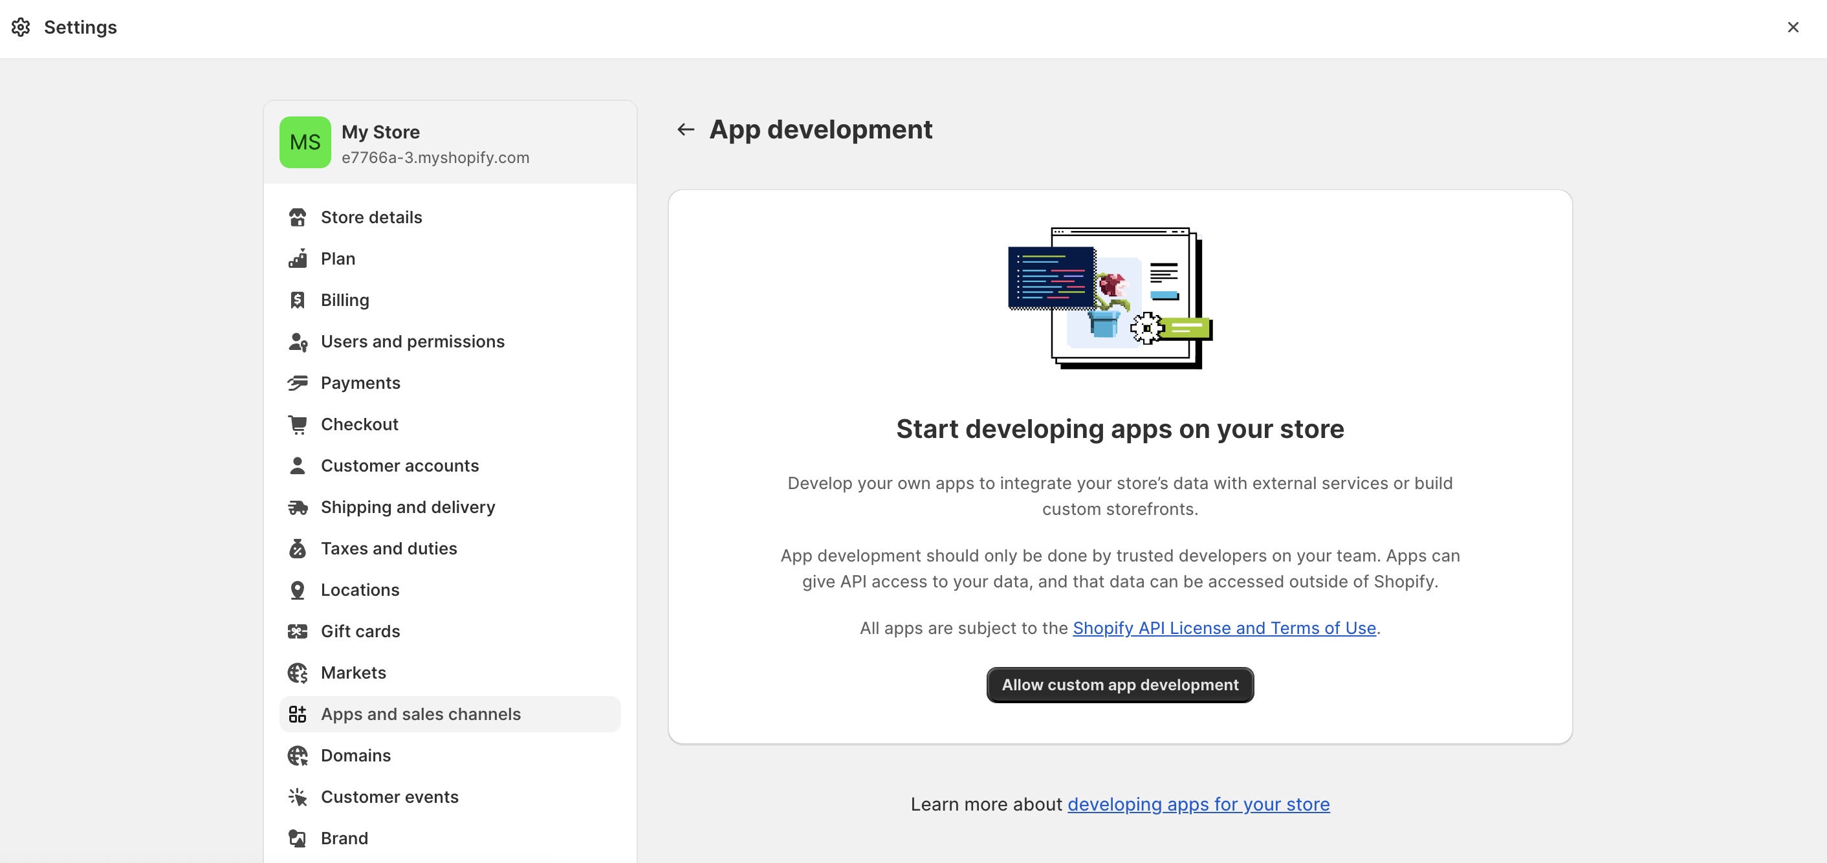Viewport: 1827px width, 863px height.
Task: Close the Settings window
Action: 1792,27
